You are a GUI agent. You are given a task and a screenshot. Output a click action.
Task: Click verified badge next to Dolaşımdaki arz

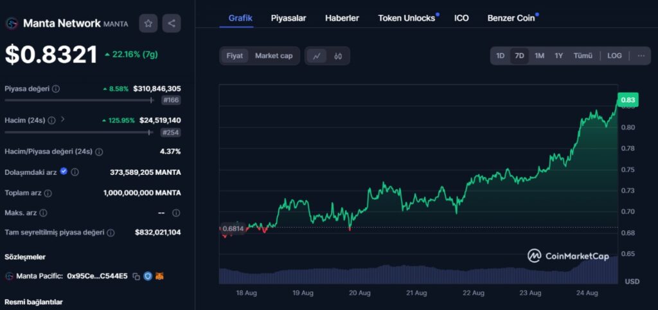tap(64, 171)
